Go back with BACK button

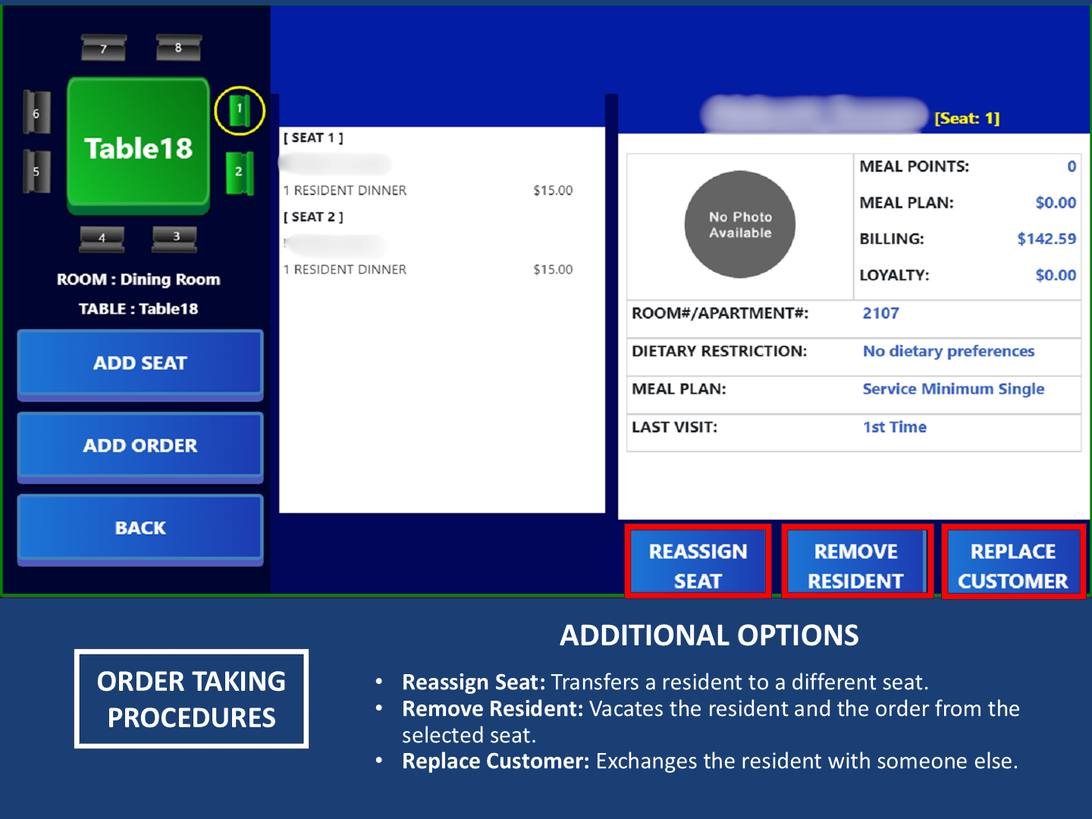[x=140, y=528]
